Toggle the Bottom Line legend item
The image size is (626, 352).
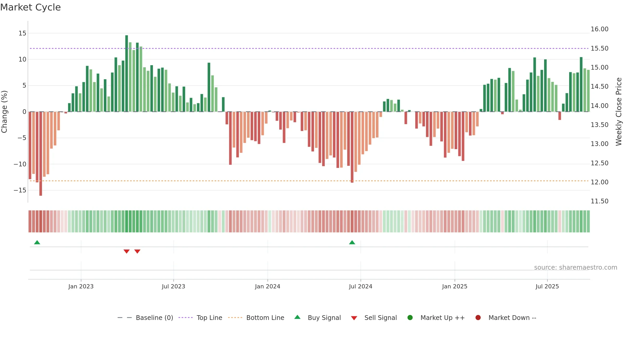coord(256,318)
